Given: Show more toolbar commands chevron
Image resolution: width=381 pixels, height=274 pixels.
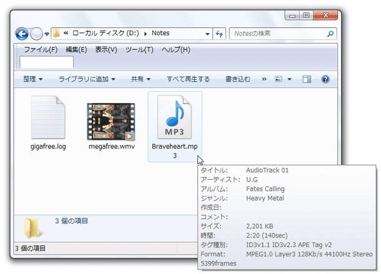Looking at the screenshot, I should point(264,79).
